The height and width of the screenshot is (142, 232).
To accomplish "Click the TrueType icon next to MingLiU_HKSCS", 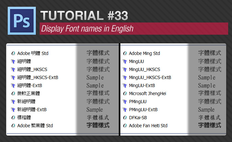I will pyautogui.click(x=125, y=69).
